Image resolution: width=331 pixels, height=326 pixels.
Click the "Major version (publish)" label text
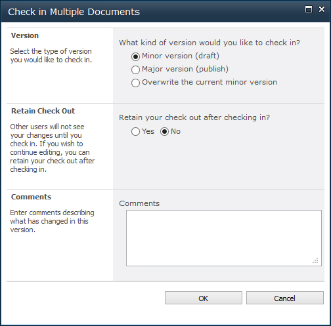pos(185,69)
